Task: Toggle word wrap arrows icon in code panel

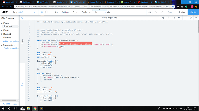Action: tap(179, 18)
